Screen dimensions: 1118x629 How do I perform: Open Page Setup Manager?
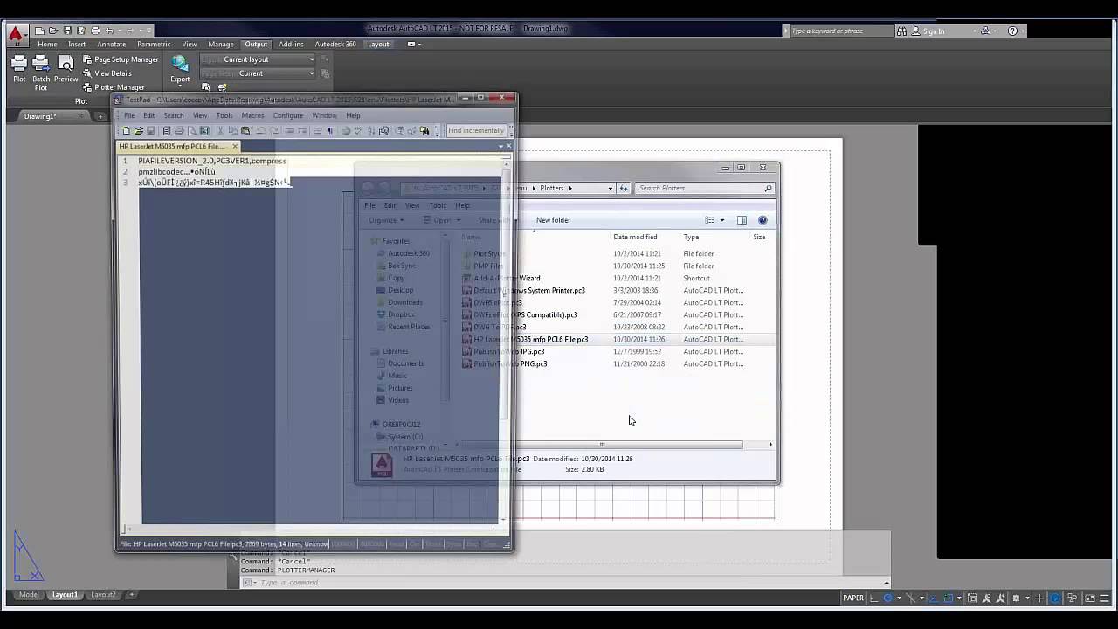[121, 59]
